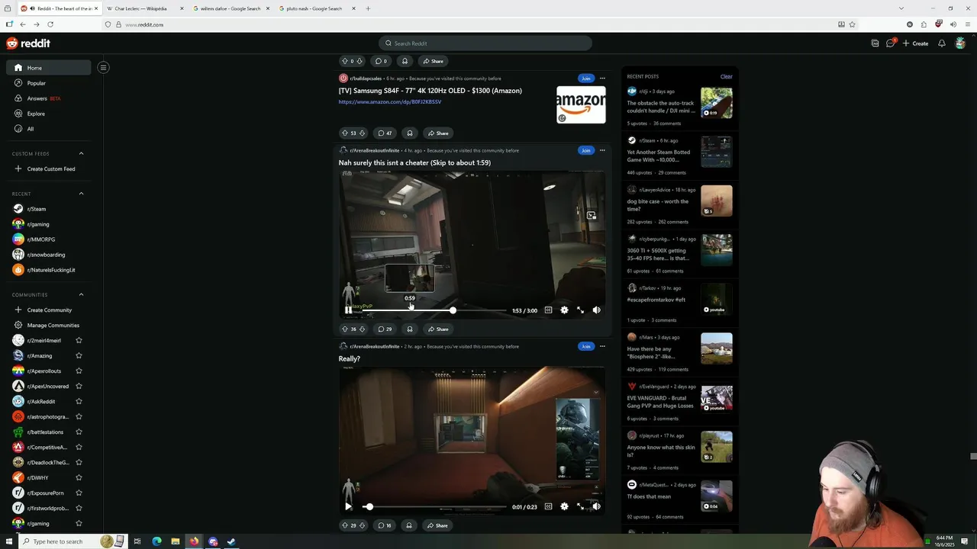Favorite r/2meirl4meirl with its star

[x=79, y=340]
